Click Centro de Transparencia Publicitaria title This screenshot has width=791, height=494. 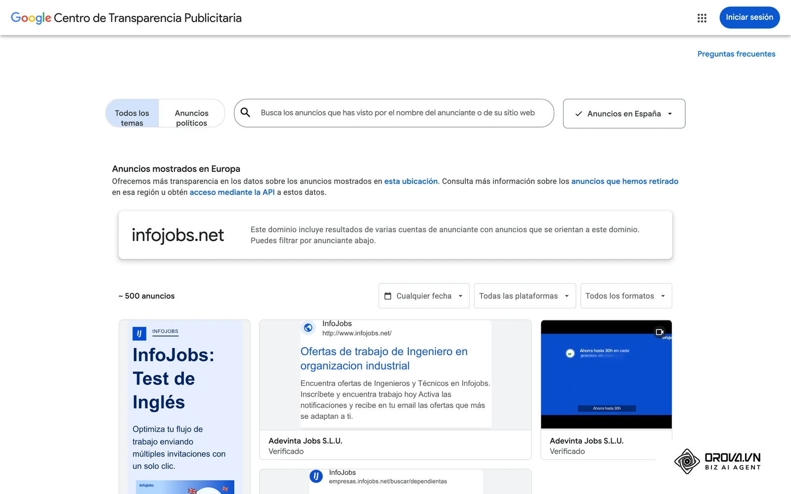tap(147, 18)
